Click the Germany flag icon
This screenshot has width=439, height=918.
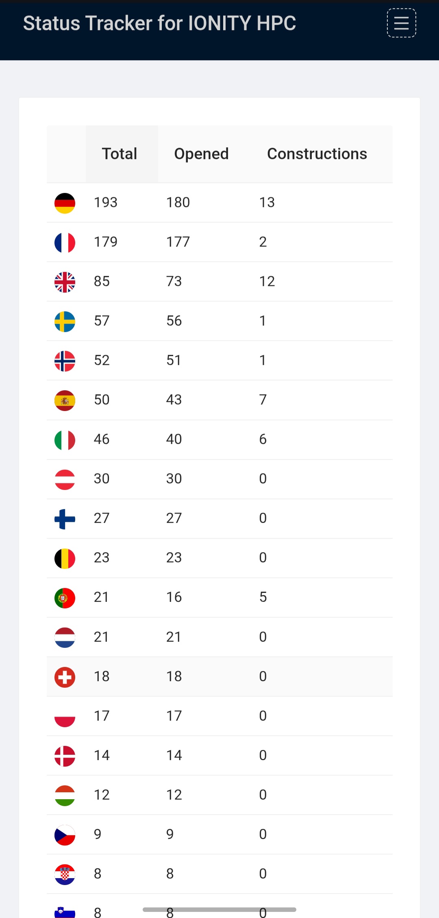65,203
